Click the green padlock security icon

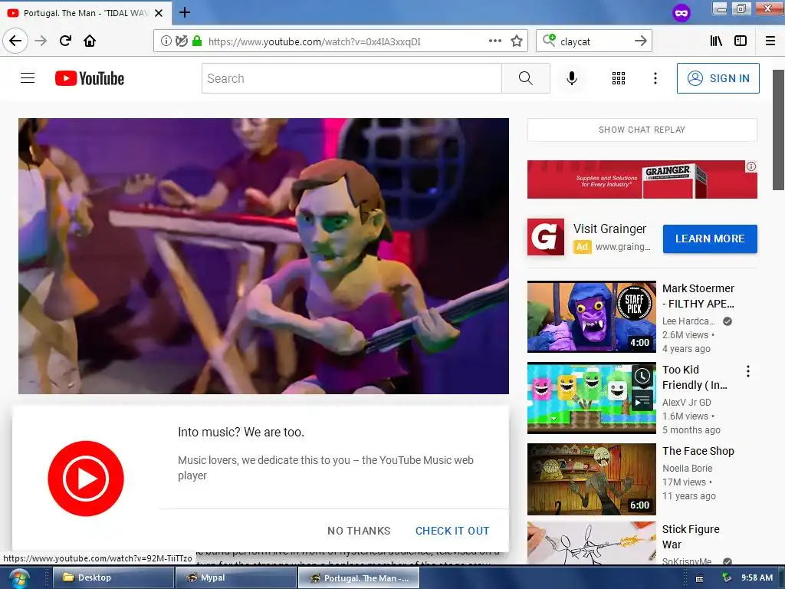coord(197,41)
